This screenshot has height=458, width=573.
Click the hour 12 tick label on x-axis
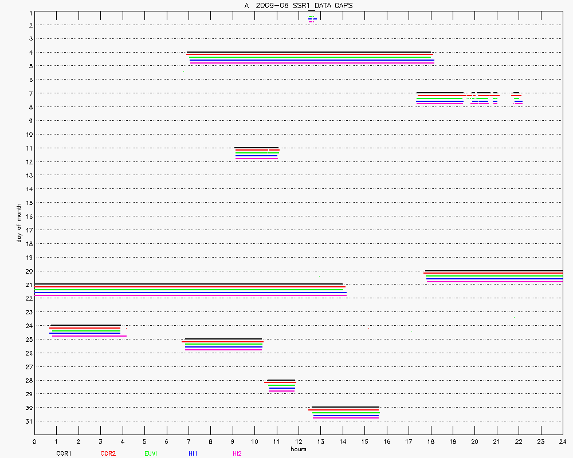coord(298,441)
